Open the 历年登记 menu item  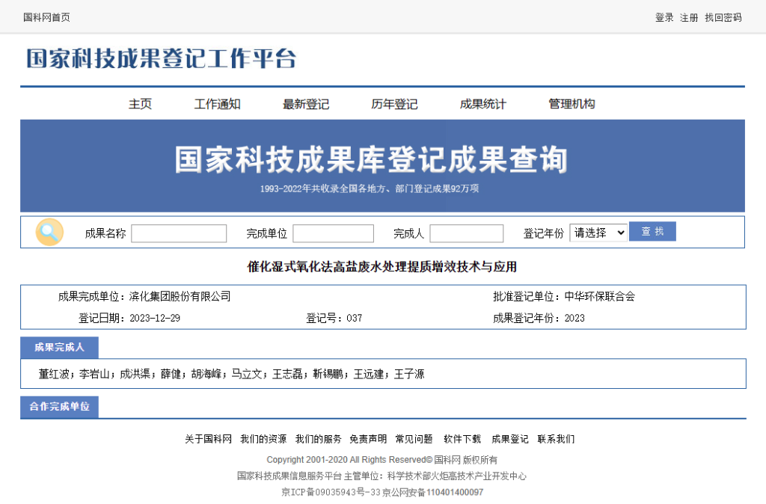point(394,104)
